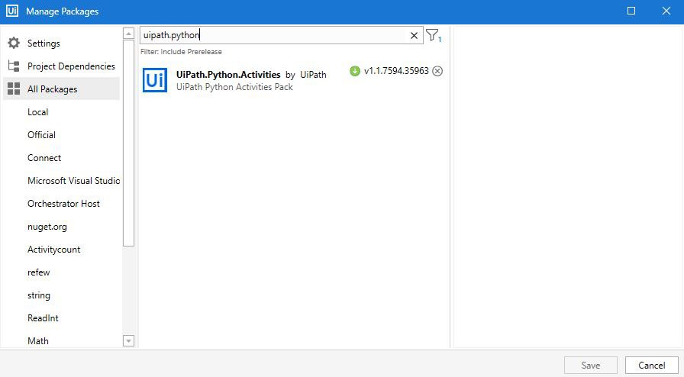Click the sidebar scroll down arrow
Screen dimensions: 684x377
pos(128,341)
